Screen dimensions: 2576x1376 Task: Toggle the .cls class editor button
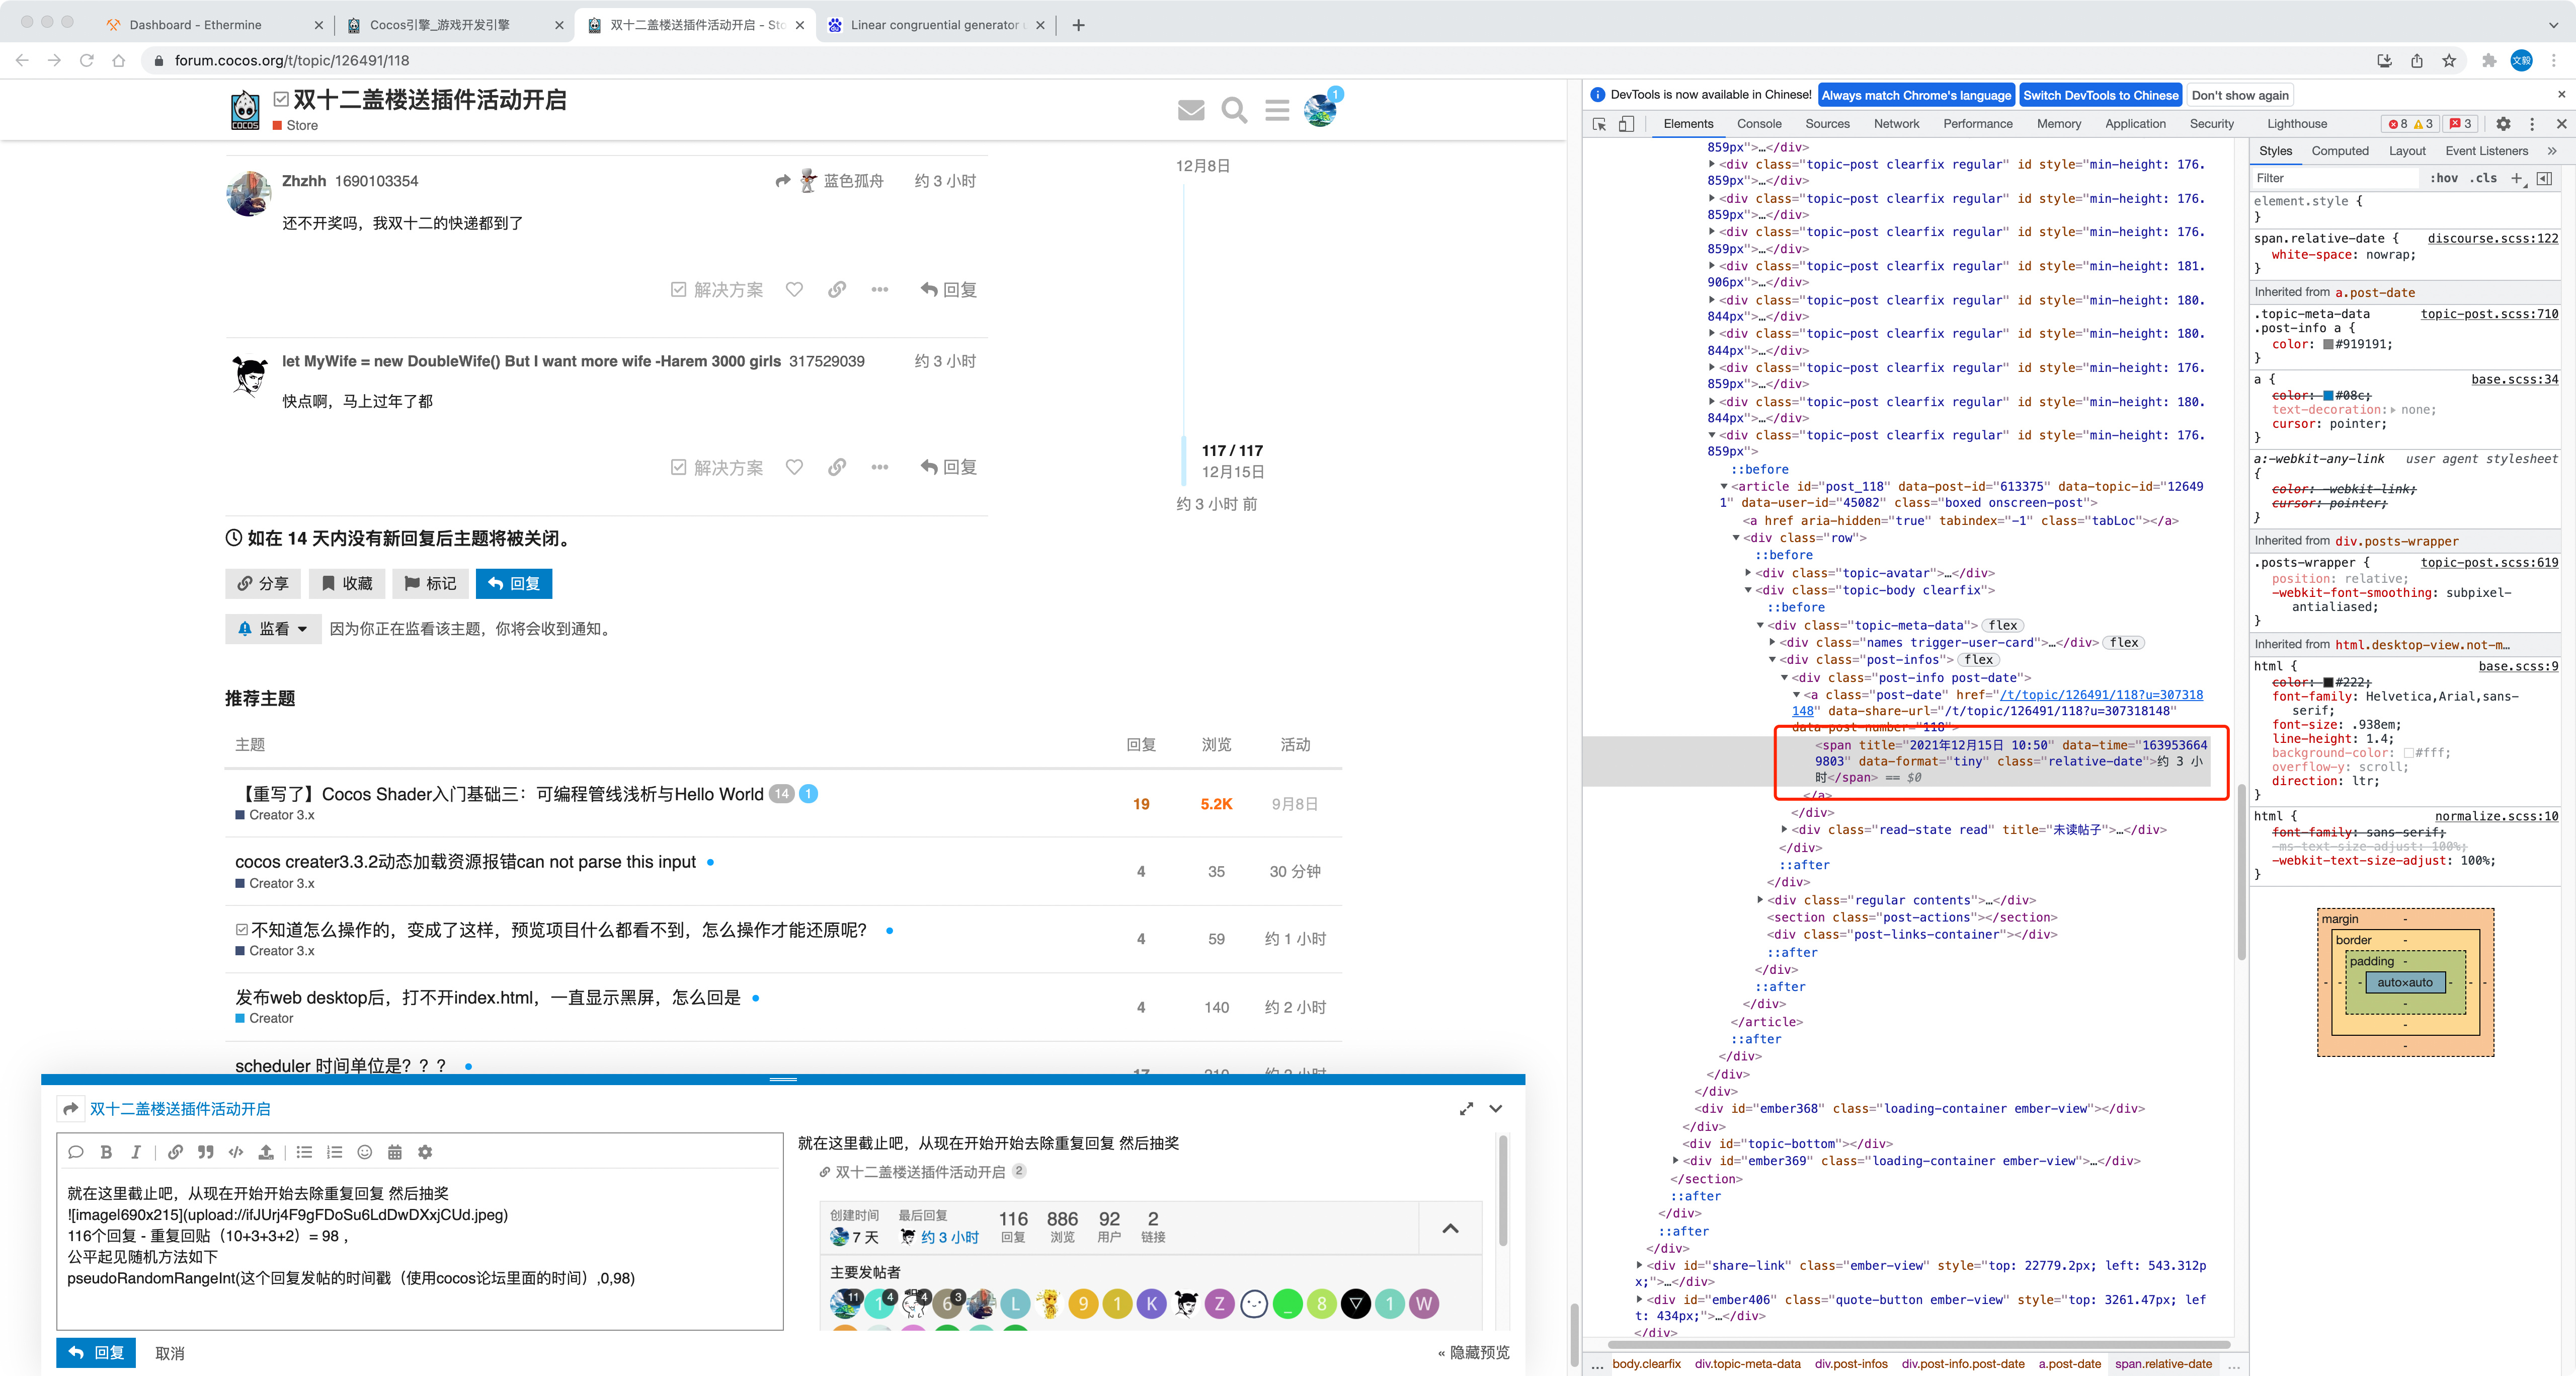click(2484, 178)
